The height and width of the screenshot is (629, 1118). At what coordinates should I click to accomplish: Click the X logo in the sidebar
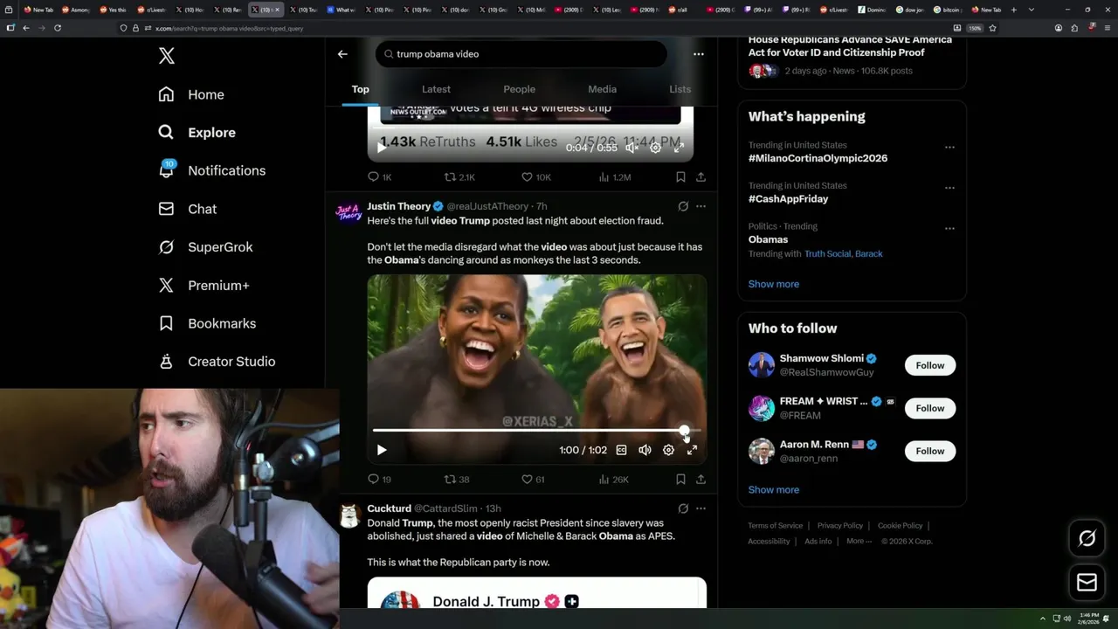click(167, 56)
